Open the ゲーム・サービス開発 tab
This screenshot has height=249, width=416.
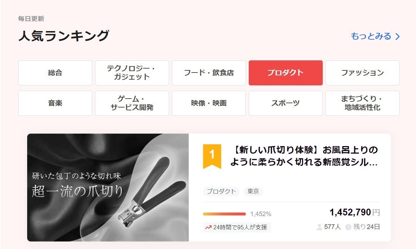pyautogui.click(x=132, y=103)
